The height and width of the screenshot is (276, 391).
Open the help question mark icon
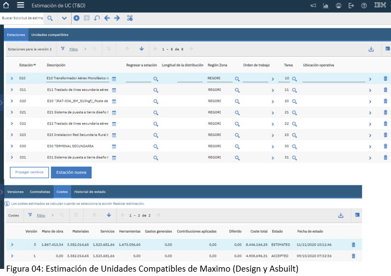coord(364,5)
